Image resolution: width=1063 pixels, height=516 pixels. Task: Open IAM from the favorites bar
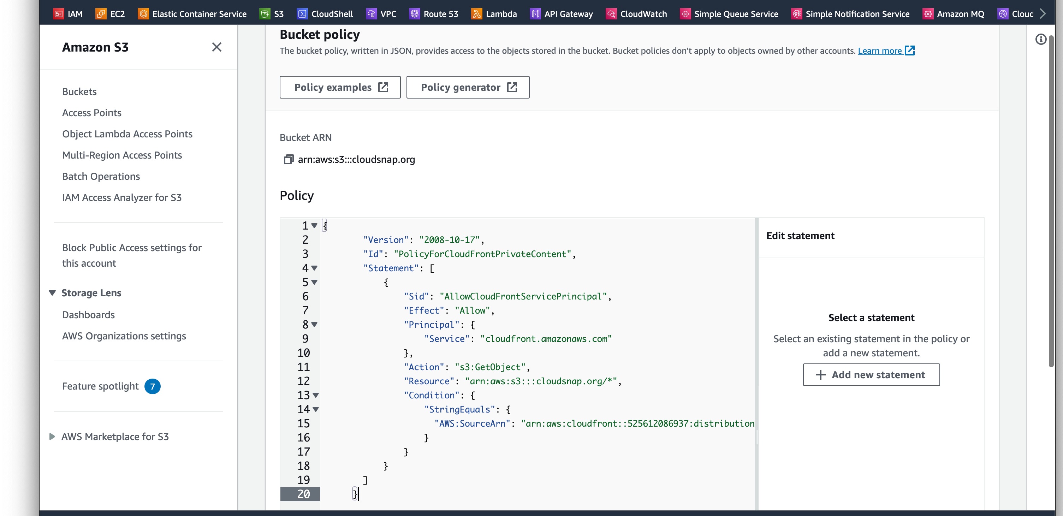tap(68, 14)
